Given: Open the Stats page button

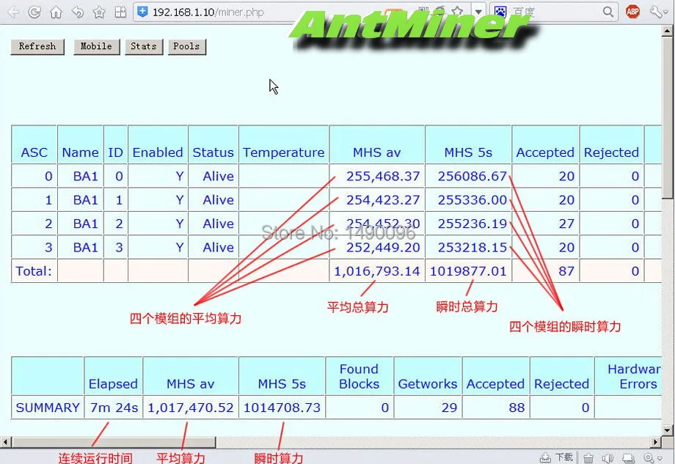Looking at the screenshot, I should click(x=144, y=46).
